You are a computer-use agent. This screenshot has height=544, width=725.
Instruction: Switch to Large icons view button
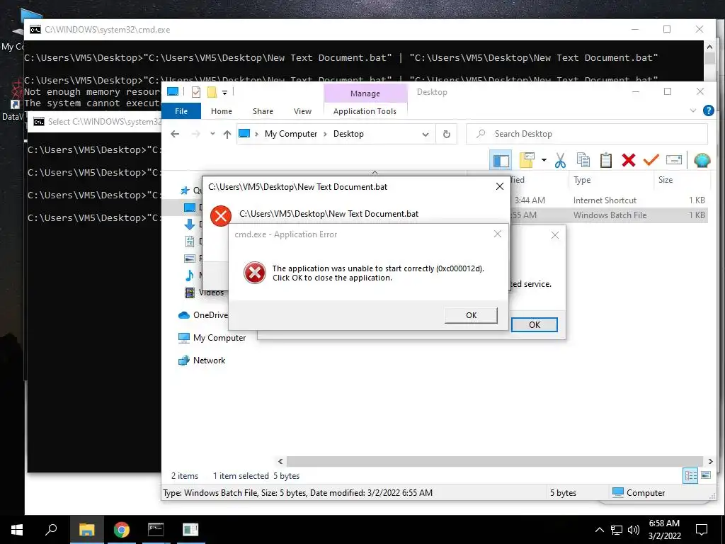(706, 475)
